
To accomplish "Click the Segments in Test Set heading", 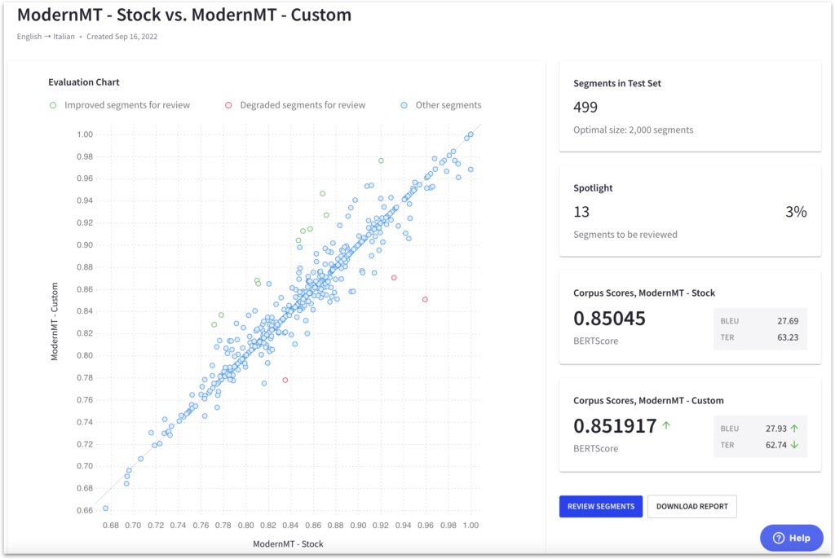I will pos(617,83).
